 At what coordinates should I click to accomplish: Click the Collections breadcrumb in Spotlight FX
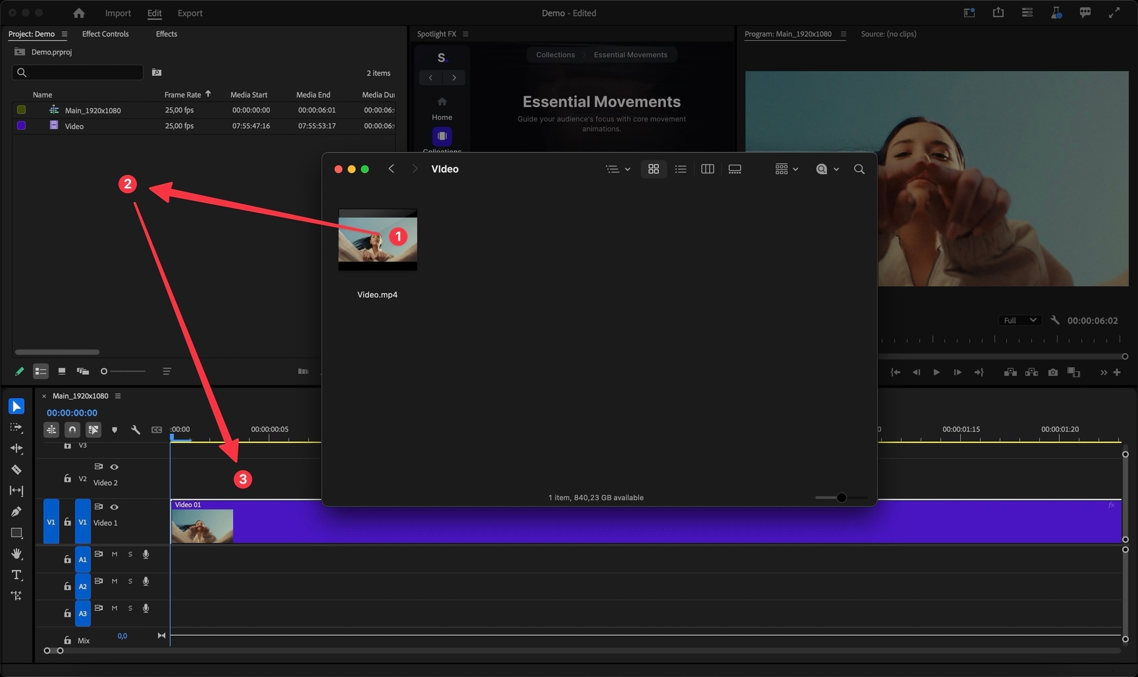coord(555,55)
